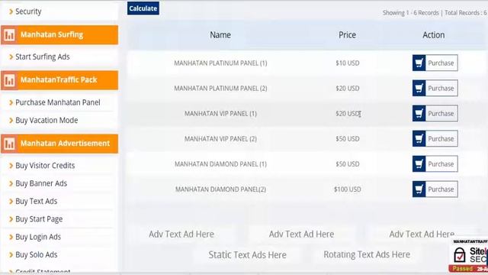Image resolution: width=488 pixels, height=275 pixels.
Task: Go to Purchase Manhatan Panel
Action: pos(58,102)
